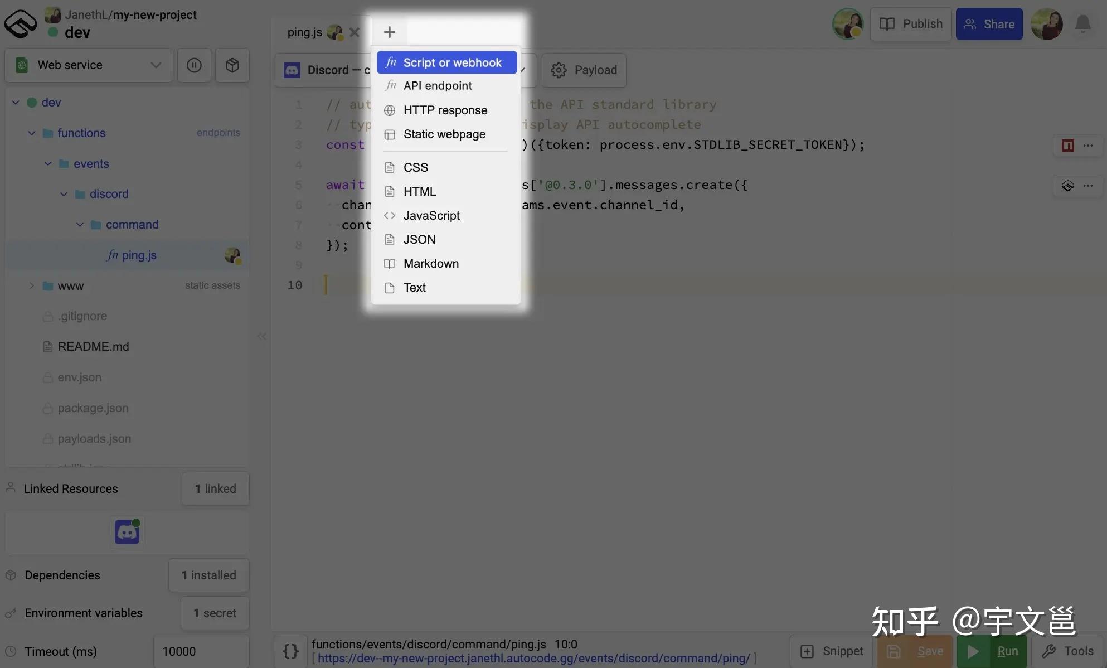Choose Static webpage from the menu
The width and height of the screenshot is (1107, 668).
click(444, 134)
